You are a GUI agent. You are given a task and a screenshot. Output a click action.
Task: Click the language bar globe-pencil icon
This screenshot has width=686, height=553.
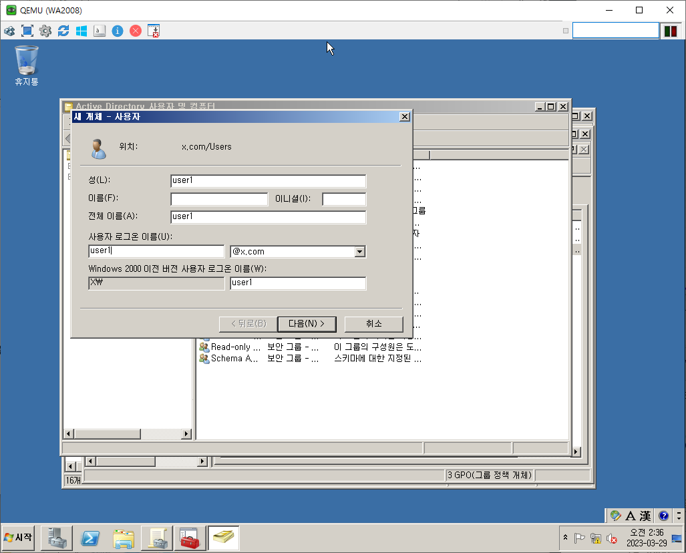pos(616,516)
